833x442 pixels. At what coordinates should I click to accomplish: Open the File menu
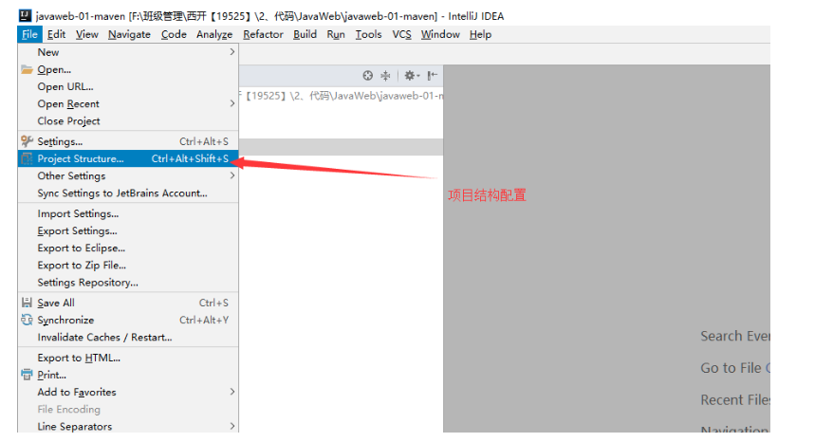click(29, 34)
